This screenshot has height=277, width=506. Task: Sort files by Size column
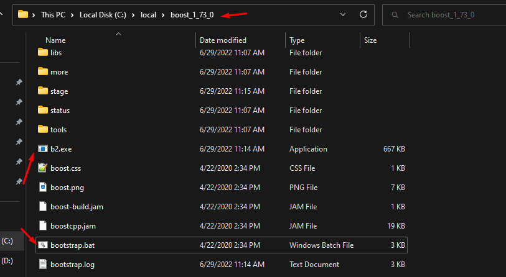(x=370, y=40)
